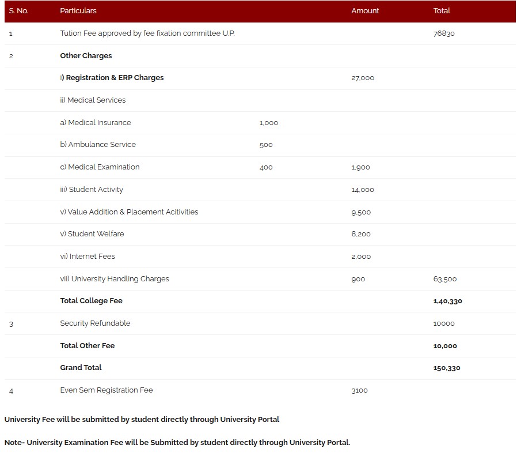Image resolution: width=517 pixels, height=456 pixels.
Task: Click the 1,900 medical services amount
Action: tap(360, 167)
